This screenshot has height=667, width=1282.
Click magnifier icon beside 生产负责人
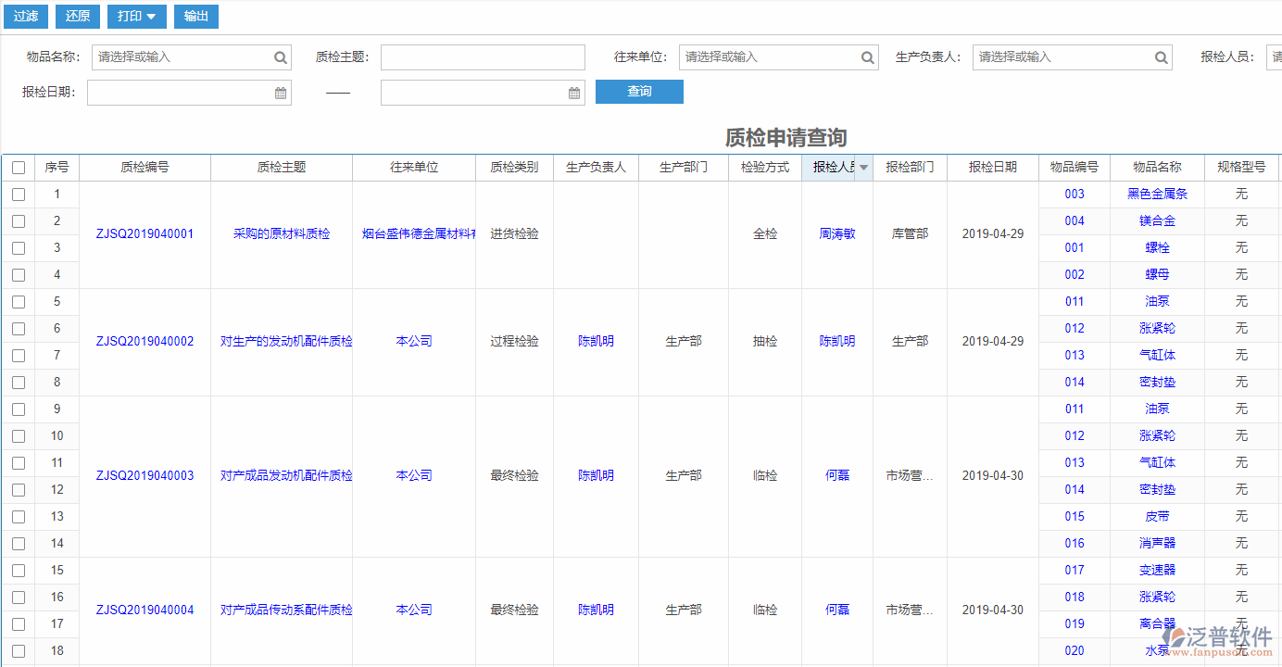(1161, 57)
